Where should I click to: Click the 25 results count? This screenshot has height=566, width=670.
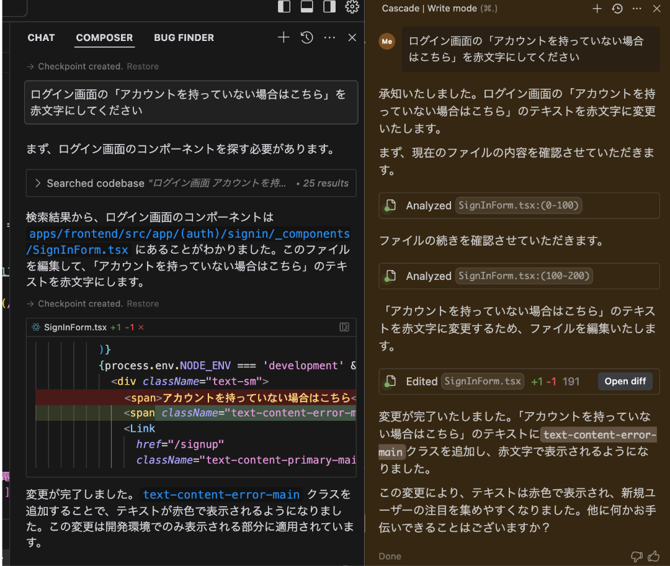[x=326, y=183]
